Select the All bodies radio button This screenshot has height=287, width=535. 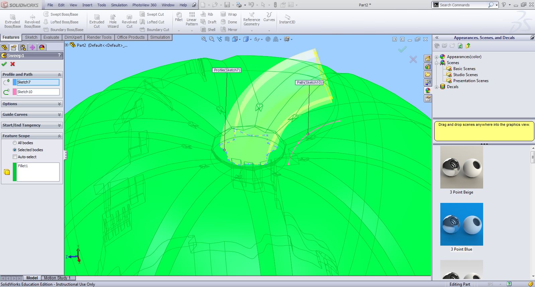click(15, 143)
